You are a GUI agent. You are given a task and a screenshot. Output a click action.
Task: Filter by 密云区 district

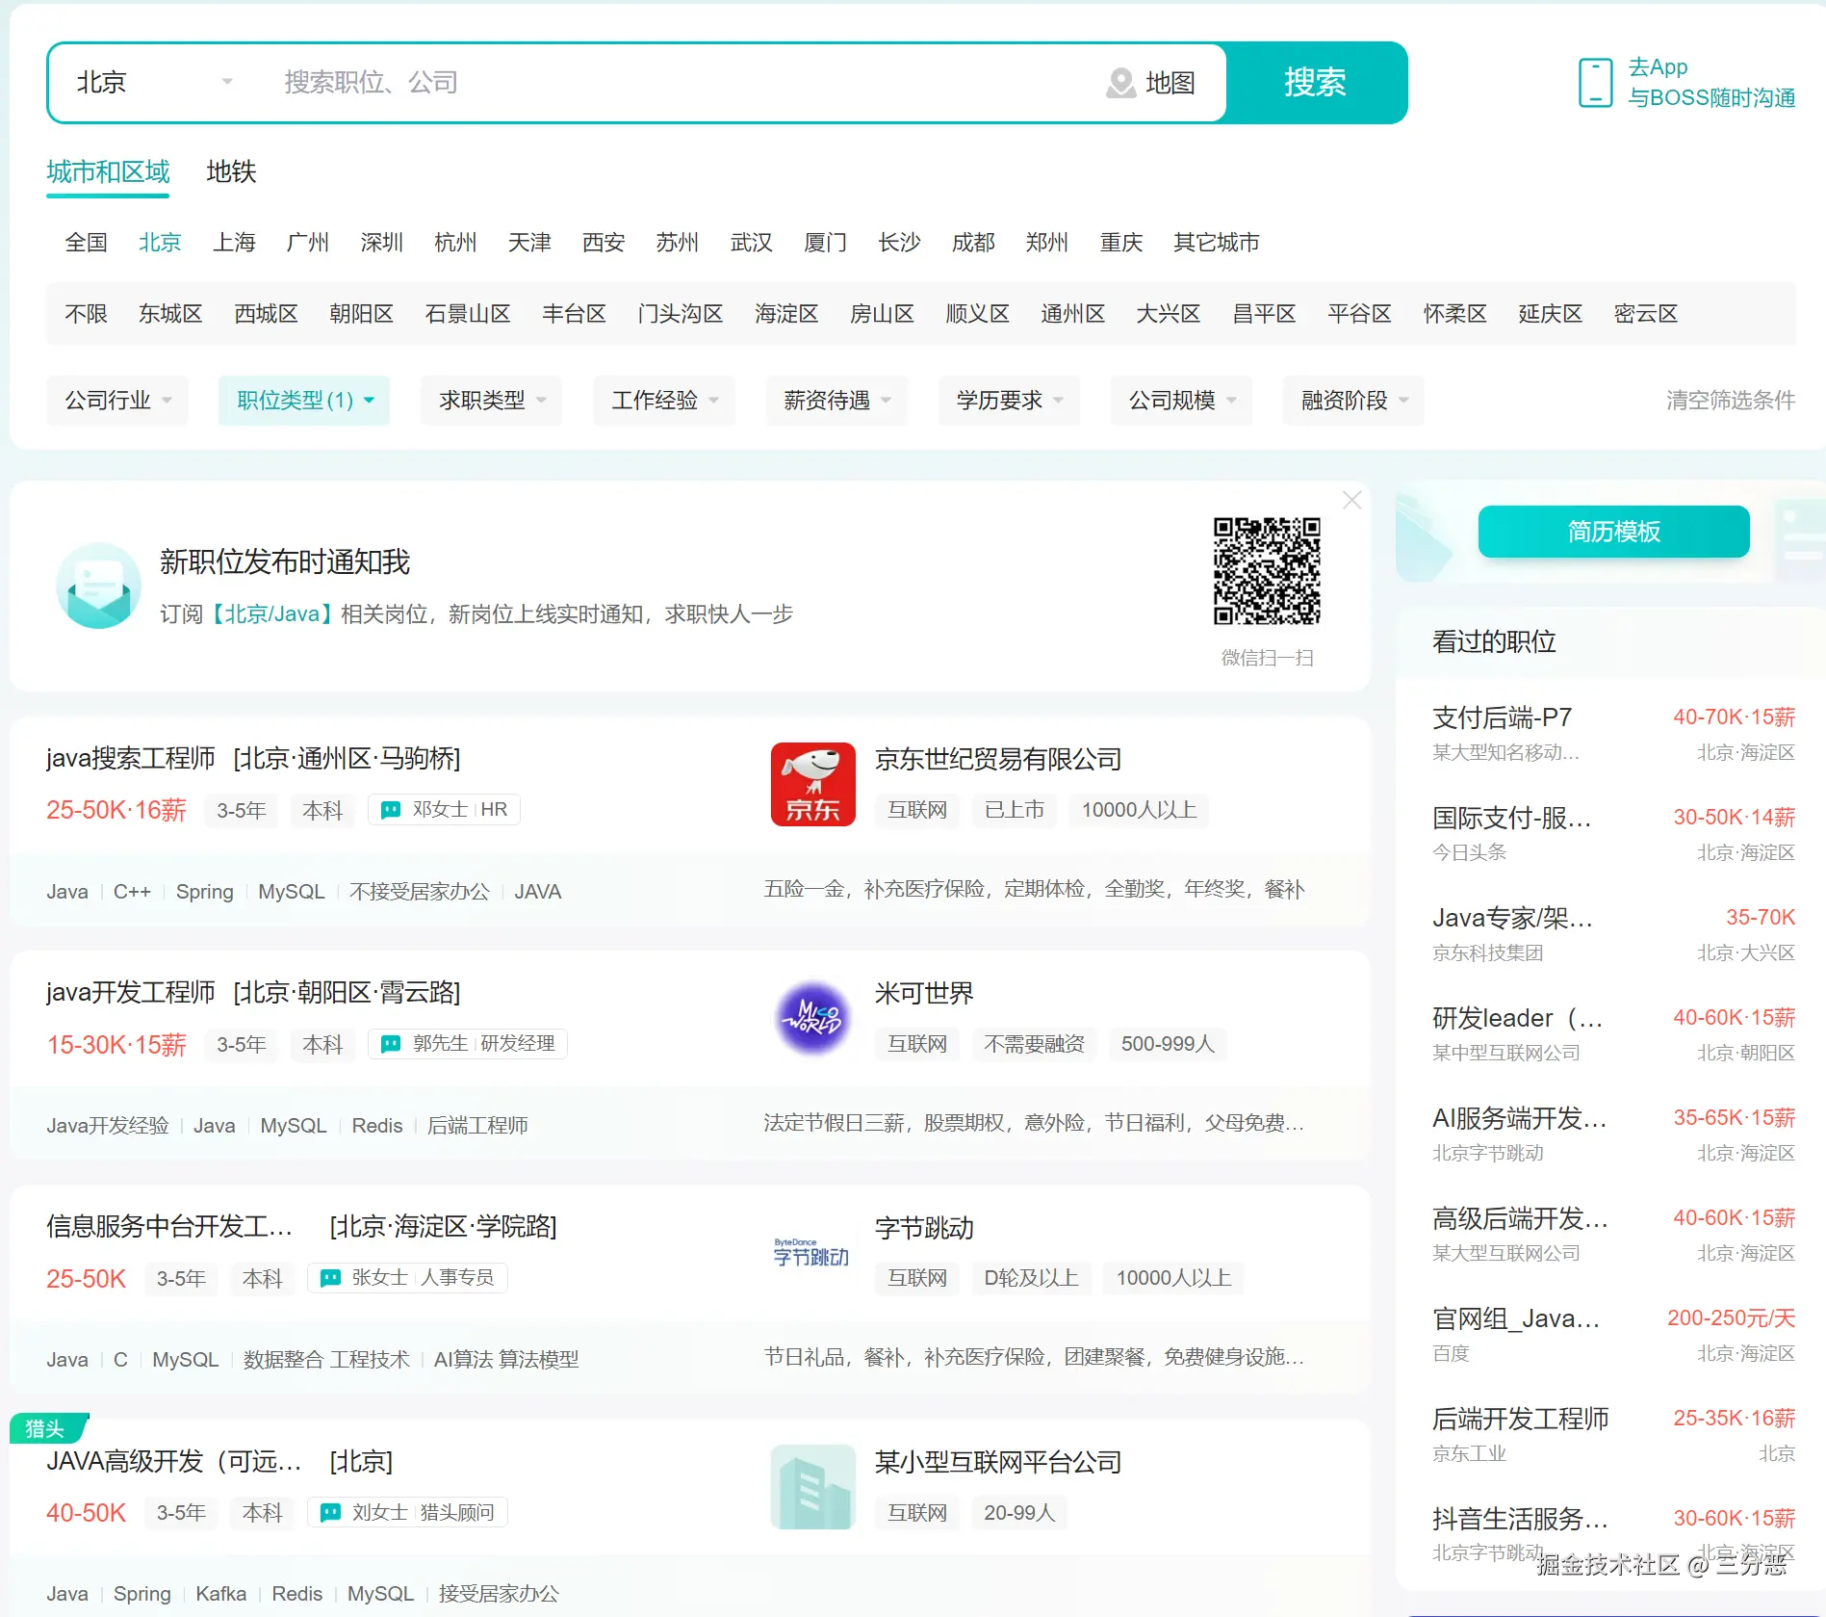coord(1646,314)
